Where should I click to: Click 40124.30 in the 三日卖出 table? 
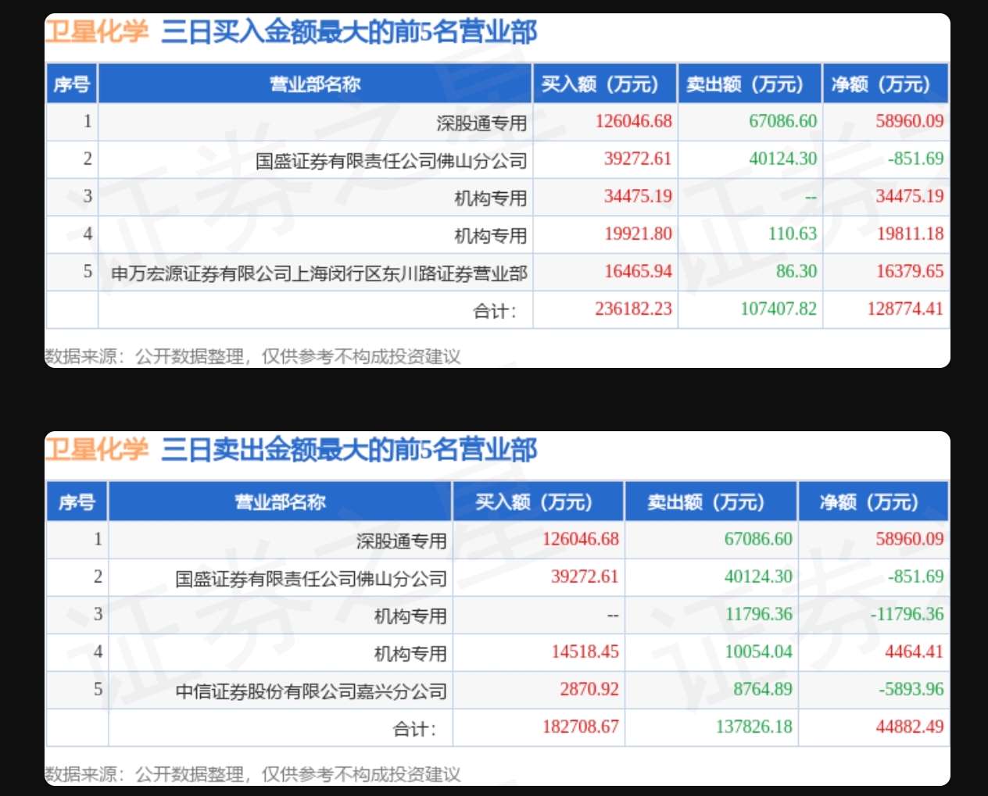click(x=759, y=576)
